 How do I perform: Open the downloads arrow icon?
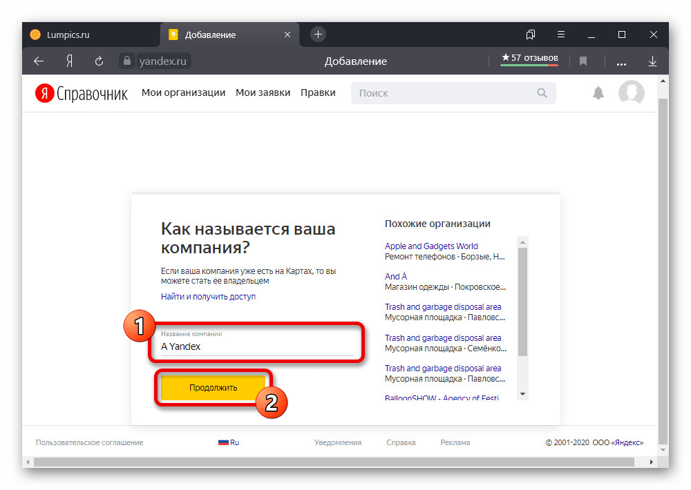[x=652, y=61]
